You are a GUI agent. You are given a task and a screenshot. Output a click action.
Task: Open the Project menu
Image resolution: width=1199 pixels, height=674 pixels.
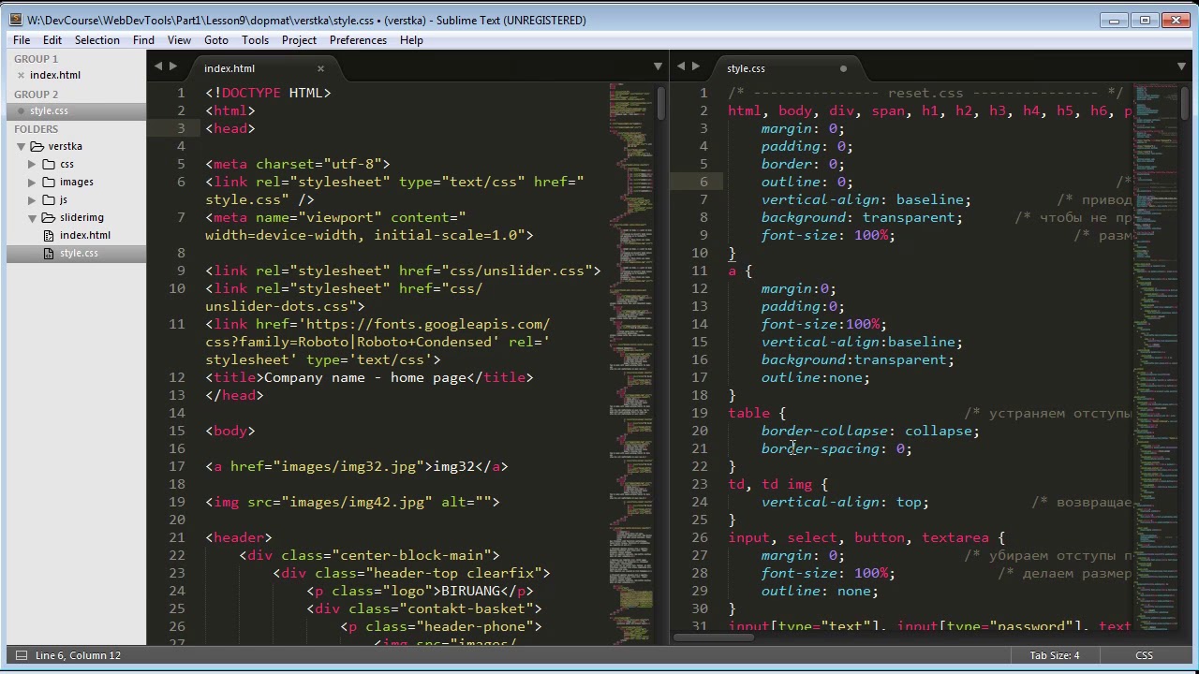[299, 40]
